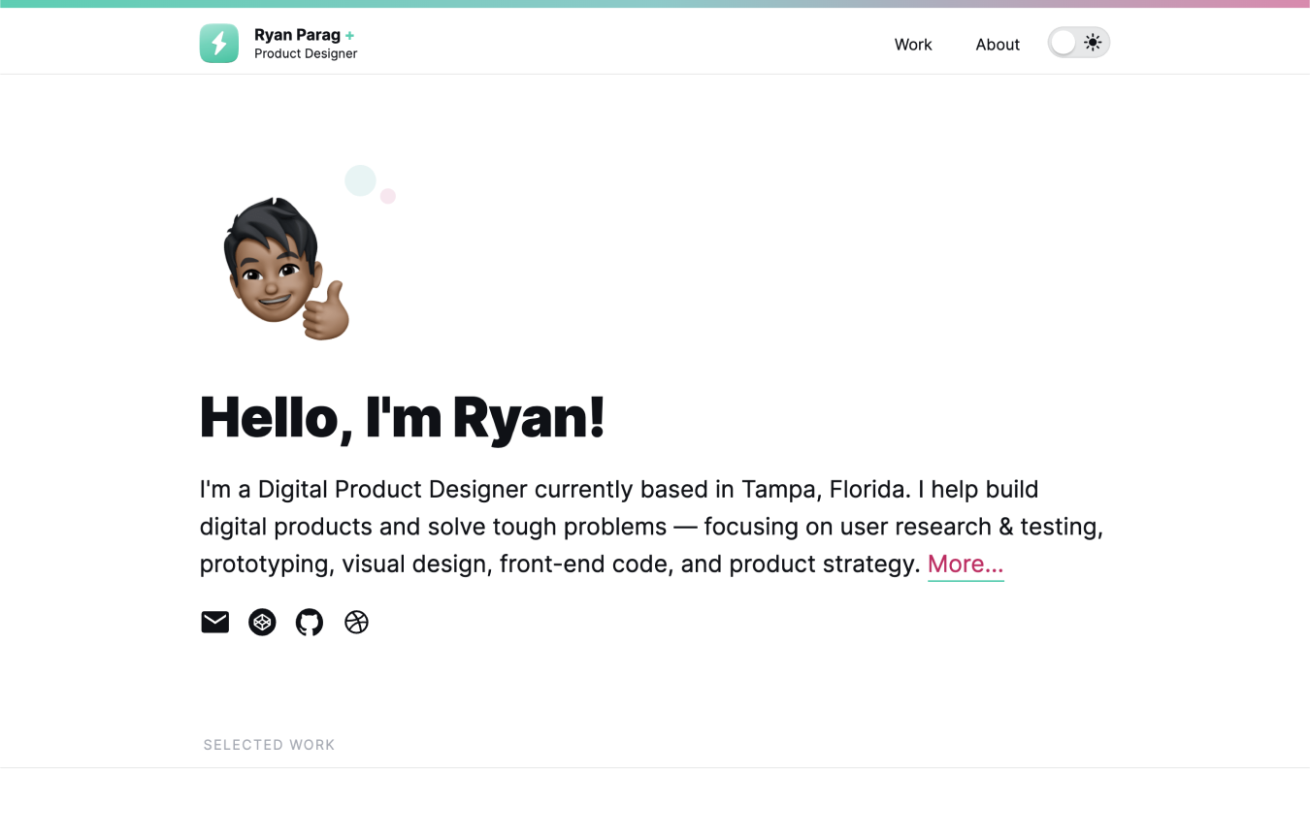This screenshot has width=1310, height=838.
Task: Click the lightning bolt logo in header
Action: tap(218, 43)
